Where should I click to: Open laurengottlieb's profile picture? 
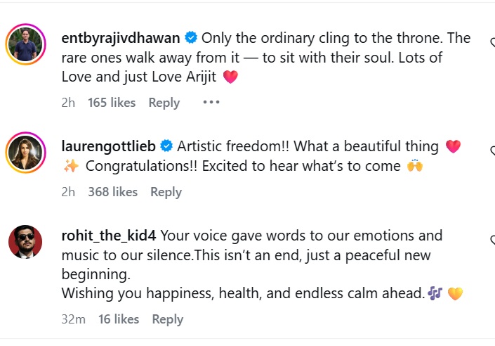coord(27,153)
